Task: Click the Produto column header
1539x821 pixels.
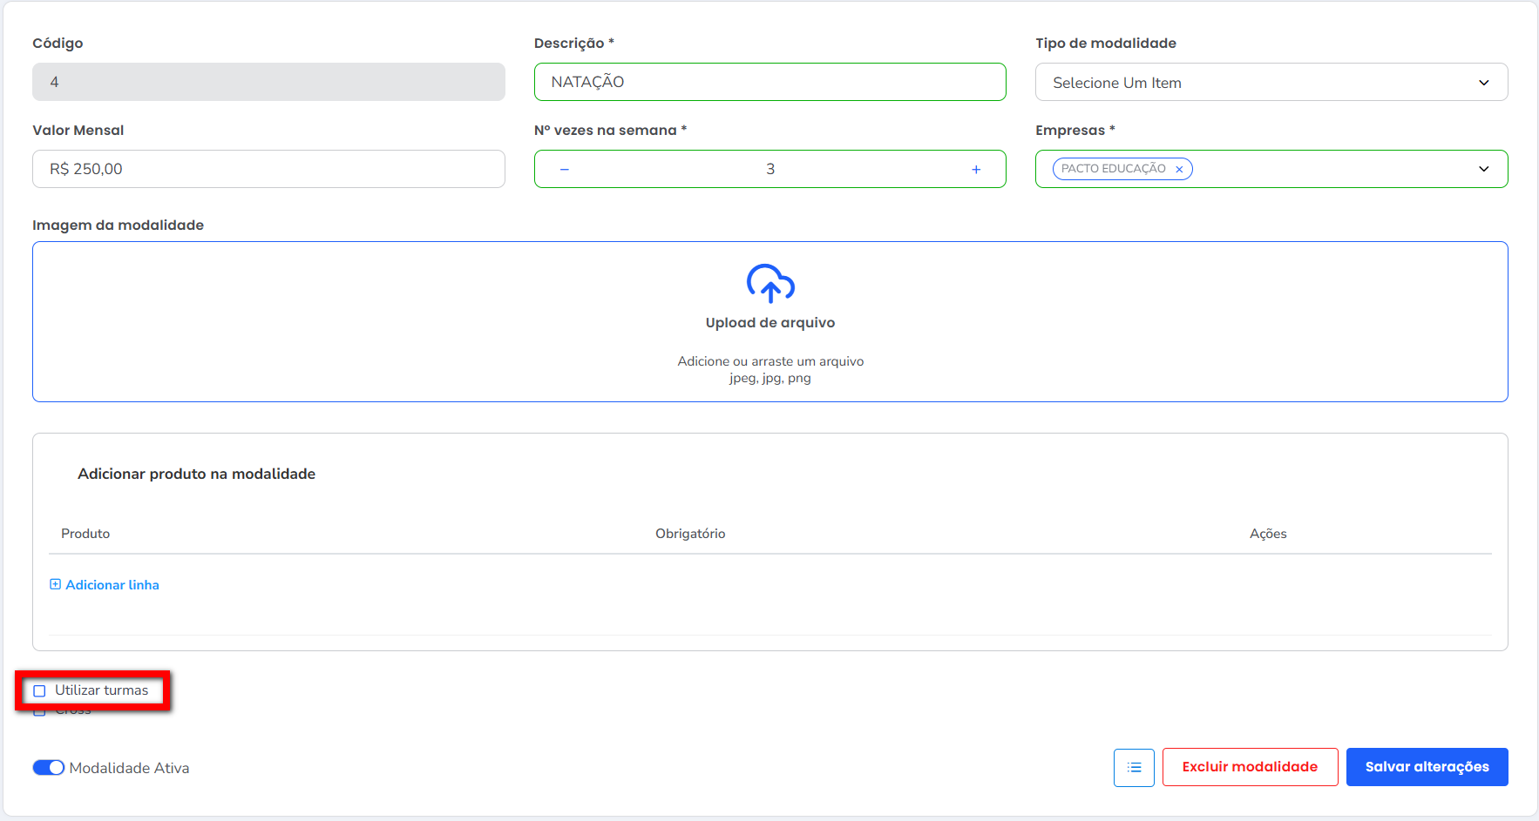Action: click(85, 534)
